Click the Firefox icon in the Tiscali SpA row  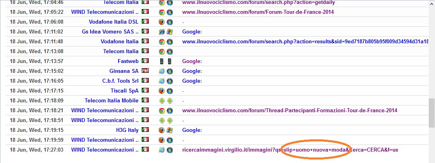coord(162,91)
